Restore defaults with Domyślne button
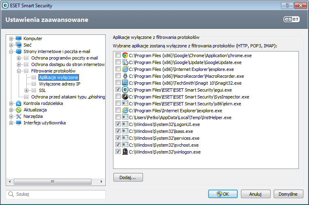The width and height of the screenshot is (309, 205). (288, 194)
